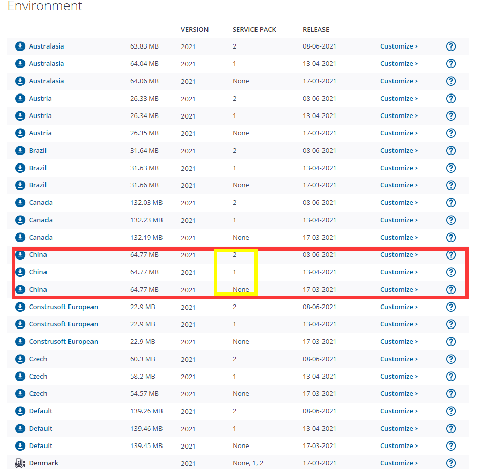Image resolution: width=486 pixels, height=469 pixels.
Task: Open help icon for China service pack 1
Action: coord(451,272)
